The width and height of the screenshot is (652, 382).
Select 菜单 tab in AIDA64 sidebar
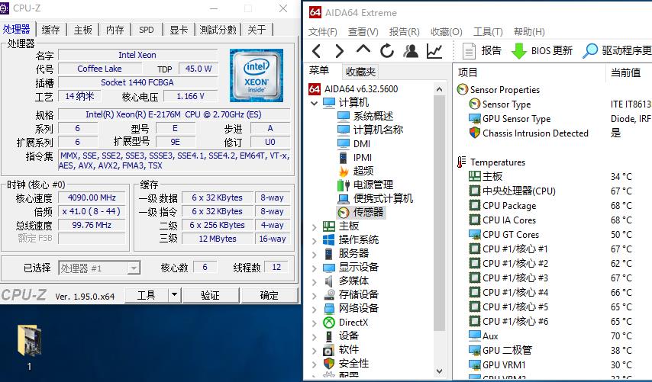[x=319, y=71]
